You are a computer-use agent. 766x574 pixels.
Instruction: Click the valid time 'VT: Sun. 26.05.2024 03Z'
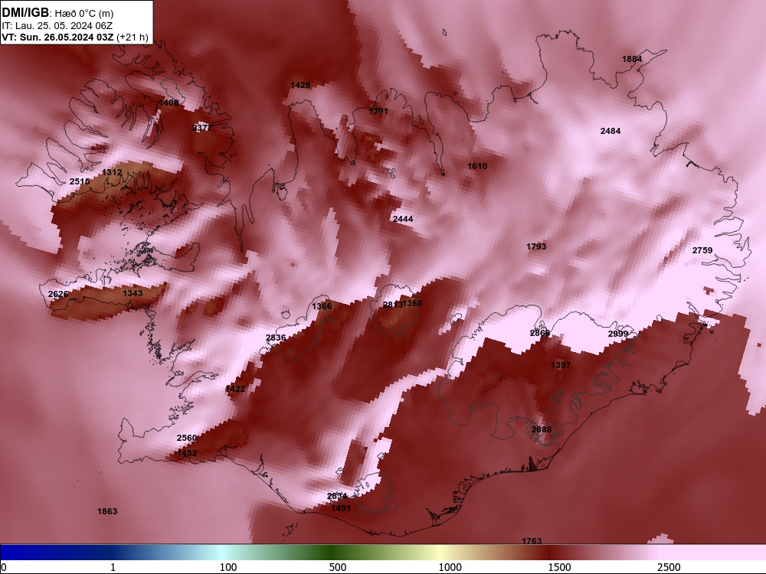58,37
